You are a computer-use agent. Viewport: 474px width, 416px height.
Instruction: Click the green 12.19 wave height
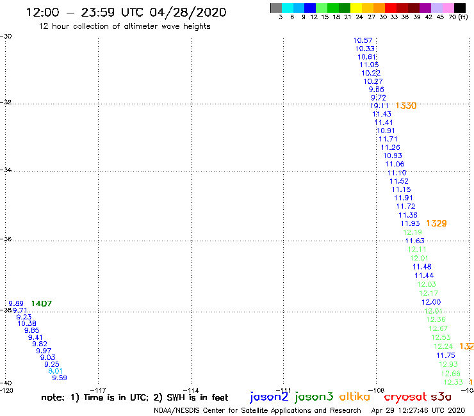pyautogui.click(x=413, y=232)
